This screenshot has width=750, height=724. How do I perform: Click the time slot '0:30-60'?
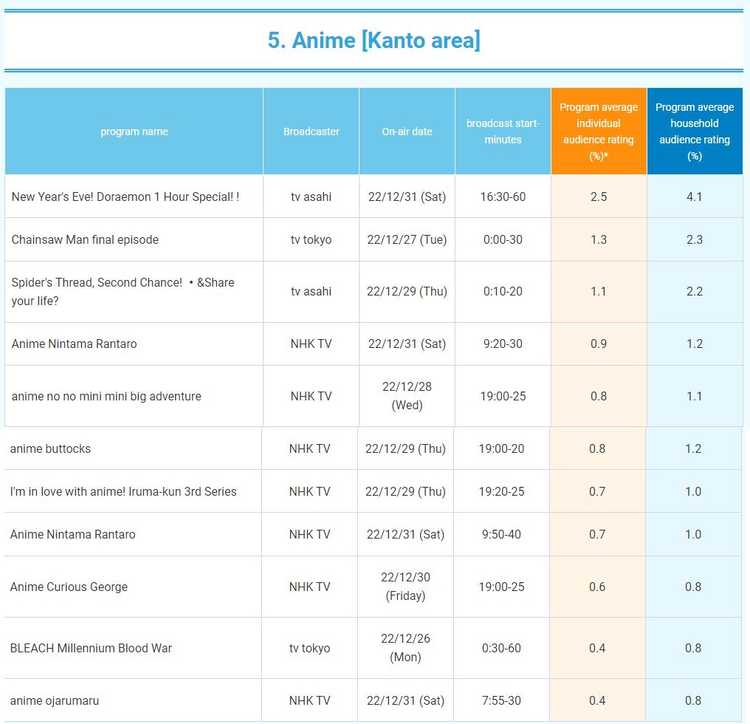[x=501, y=648]
